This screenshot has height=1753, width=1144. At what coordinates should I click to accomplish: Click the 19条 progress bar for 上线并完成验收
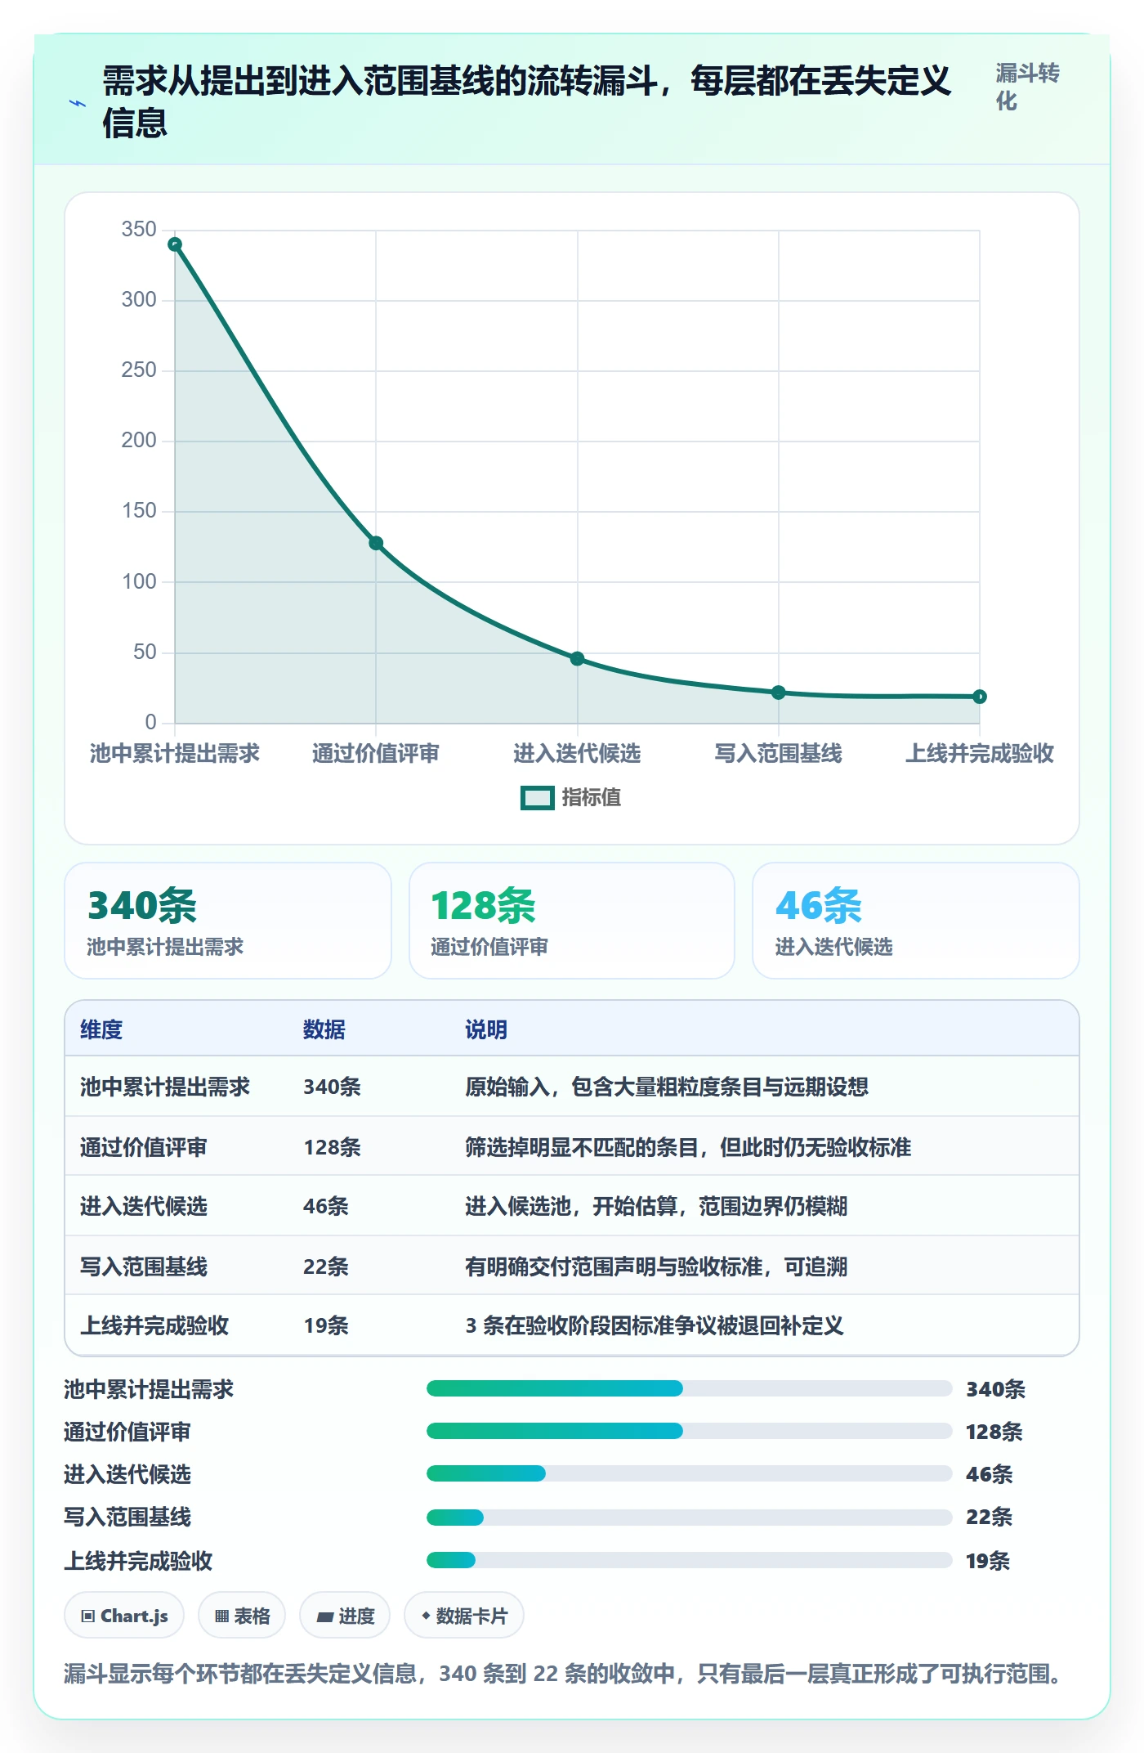[689, 1560]
